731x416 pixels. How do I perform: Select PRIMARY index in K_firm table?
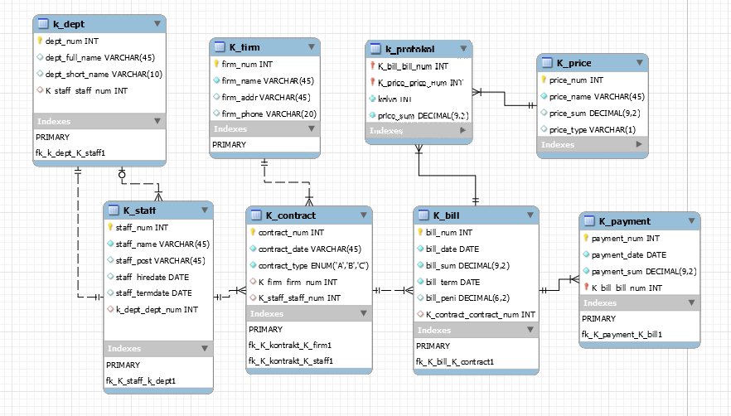pyautogui.click(x=230, y=144)
